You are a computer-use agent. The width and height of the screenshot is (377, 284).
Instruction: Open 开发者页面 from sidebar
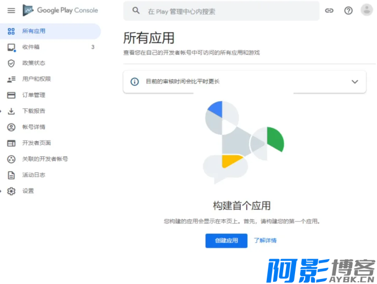pyautogui.click(x=37, y=143)
